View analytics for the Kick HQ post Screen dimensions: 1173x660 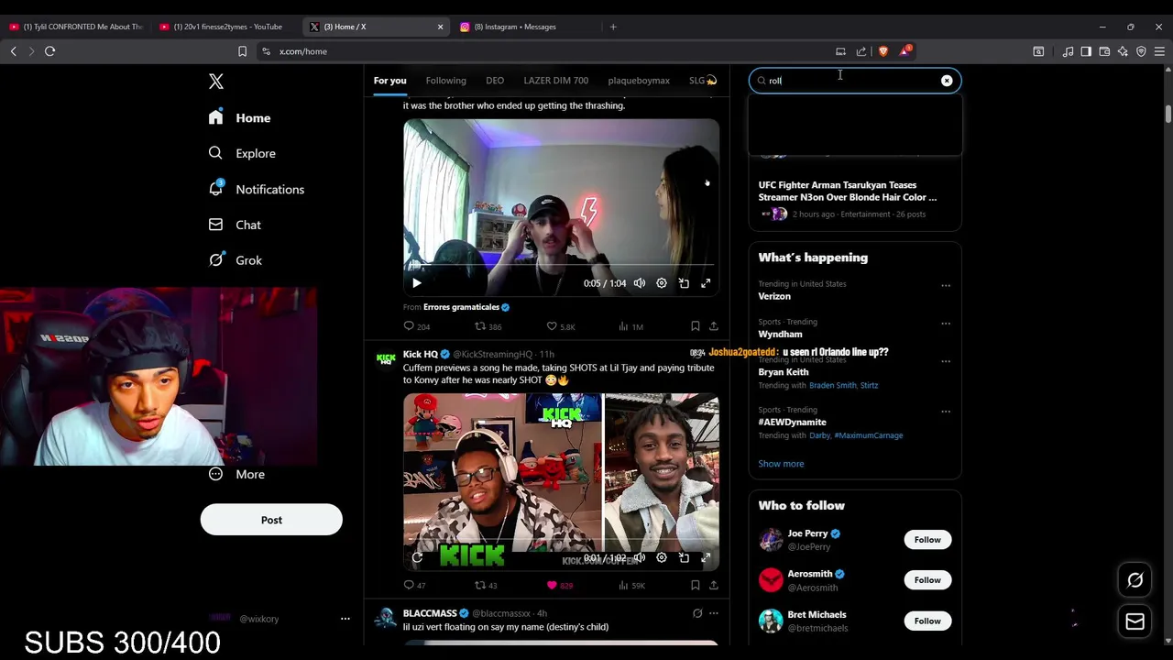631,585
